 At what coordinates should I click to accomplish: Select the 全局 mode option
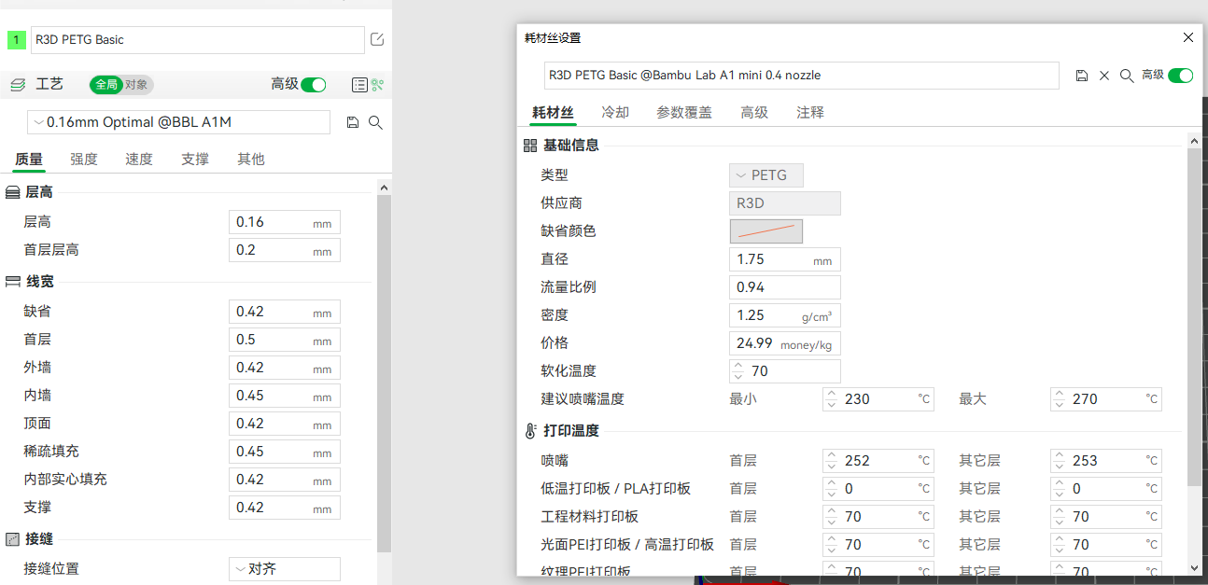(x=105, y=85)
